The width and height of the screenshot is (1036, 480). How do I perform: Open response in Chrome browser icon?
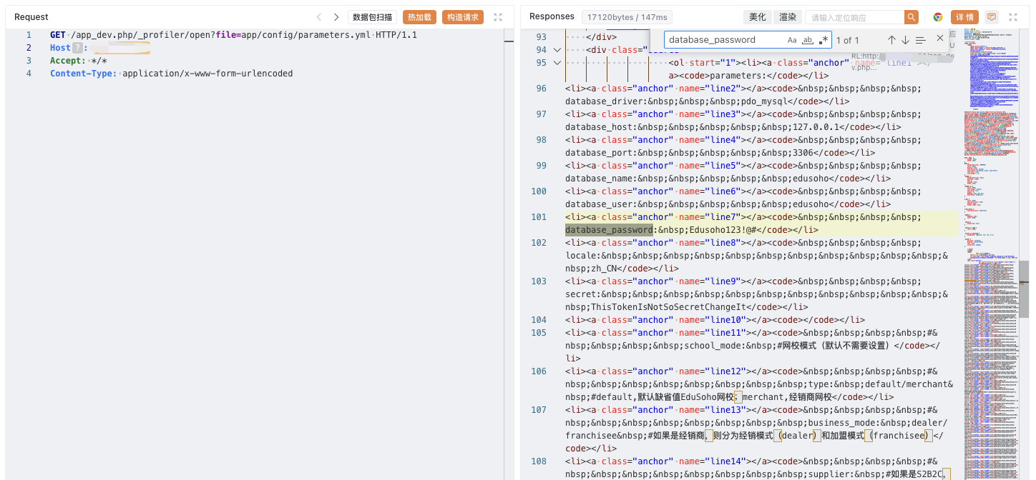(938, 17)
